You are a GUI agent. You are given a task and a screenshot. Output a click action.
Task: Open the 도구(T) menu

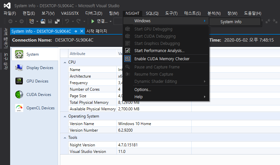point(171,13)
